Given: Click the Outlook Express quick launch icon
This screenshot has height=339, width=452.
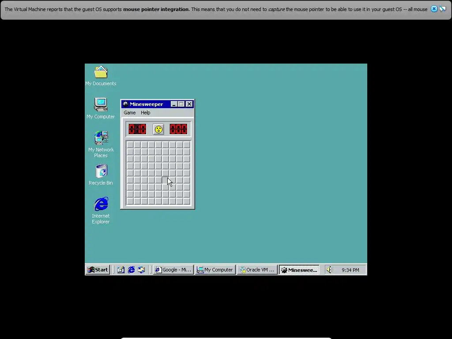Looking at the screenshot, I should click(x=142, y=270).
